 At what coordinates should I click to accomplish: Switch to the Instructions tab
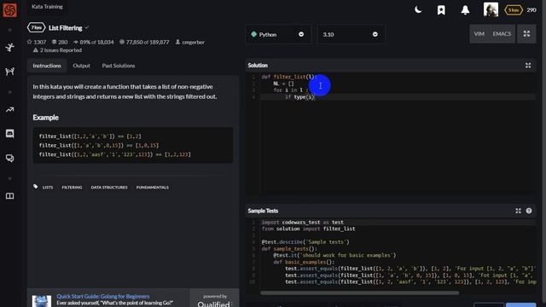click(x=47, y=66)
